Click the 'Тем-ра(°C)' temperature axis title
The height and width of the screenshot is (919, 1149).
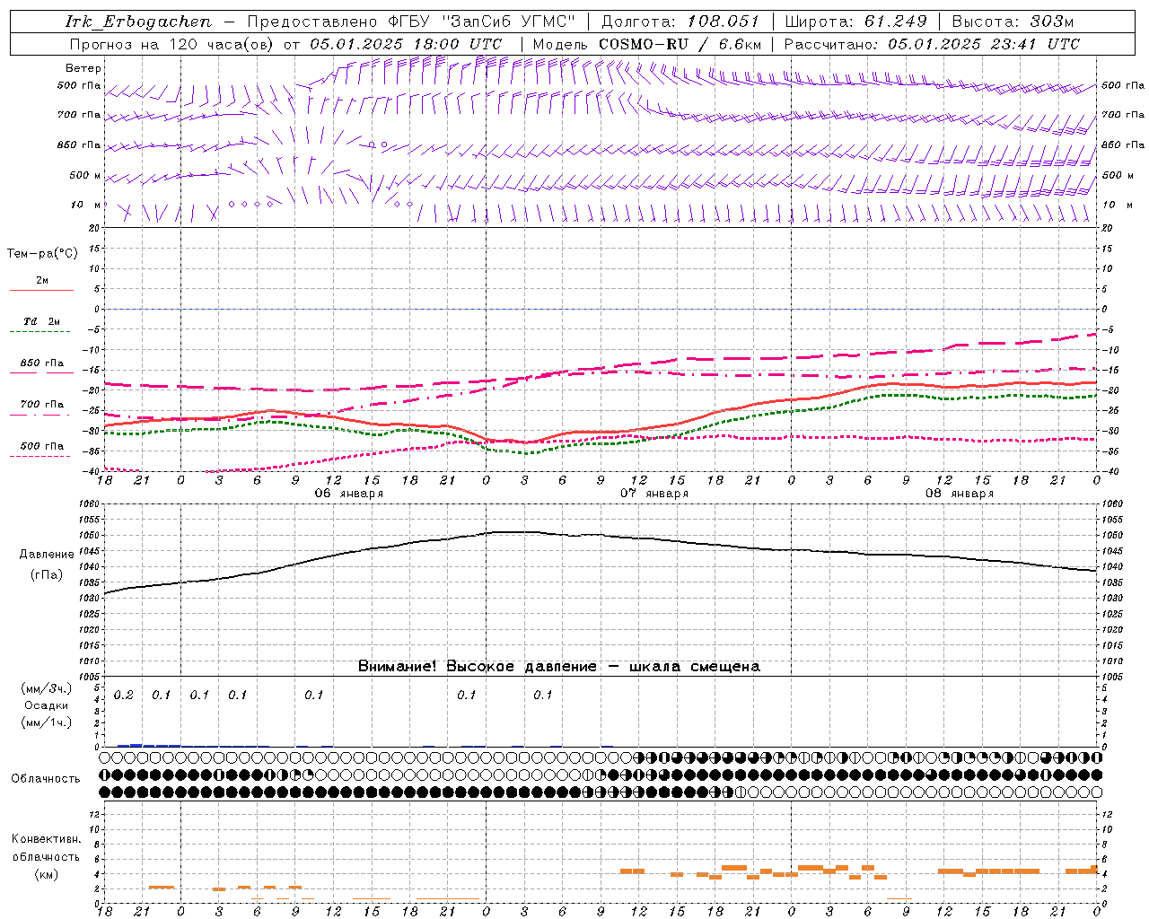click(x=42, y=254)
